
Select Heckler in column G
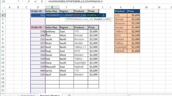(81, 43)
